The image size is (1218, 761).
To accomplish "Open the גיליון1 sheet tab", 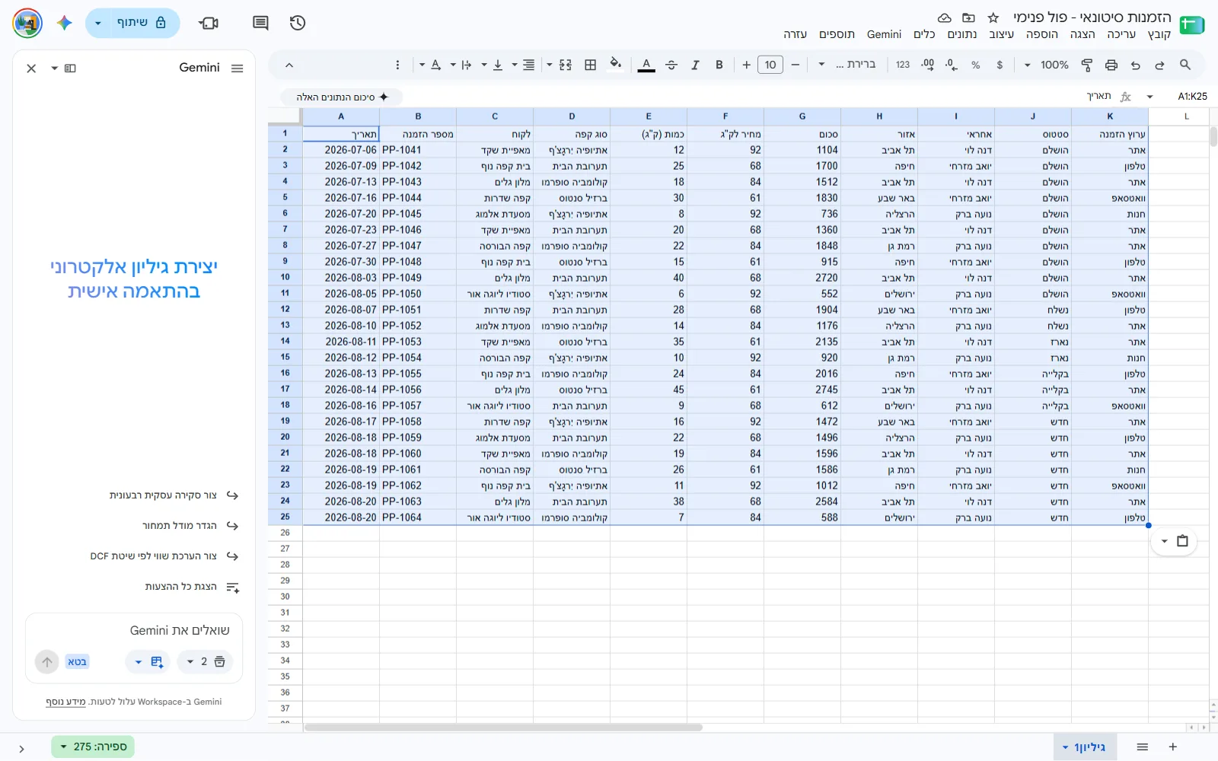I will coord(1085,747).
